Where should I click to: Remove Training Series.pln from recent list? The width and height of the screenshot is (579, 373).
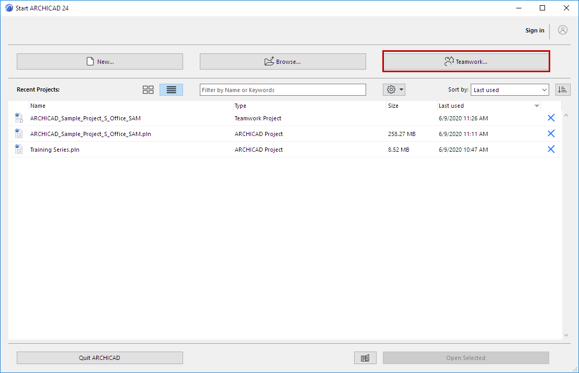pyautogui.click(x=551, y=149)
